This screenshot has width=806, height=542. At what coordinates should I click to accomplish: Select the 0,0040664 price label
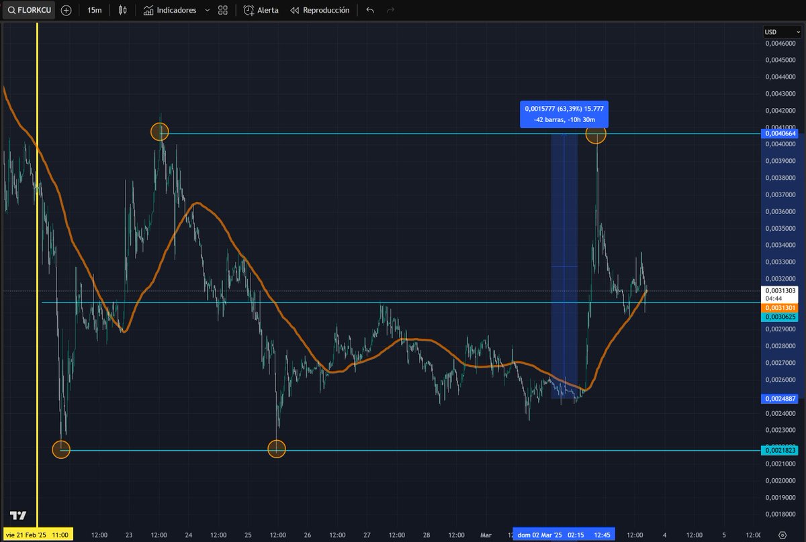(x=780, y=133)
